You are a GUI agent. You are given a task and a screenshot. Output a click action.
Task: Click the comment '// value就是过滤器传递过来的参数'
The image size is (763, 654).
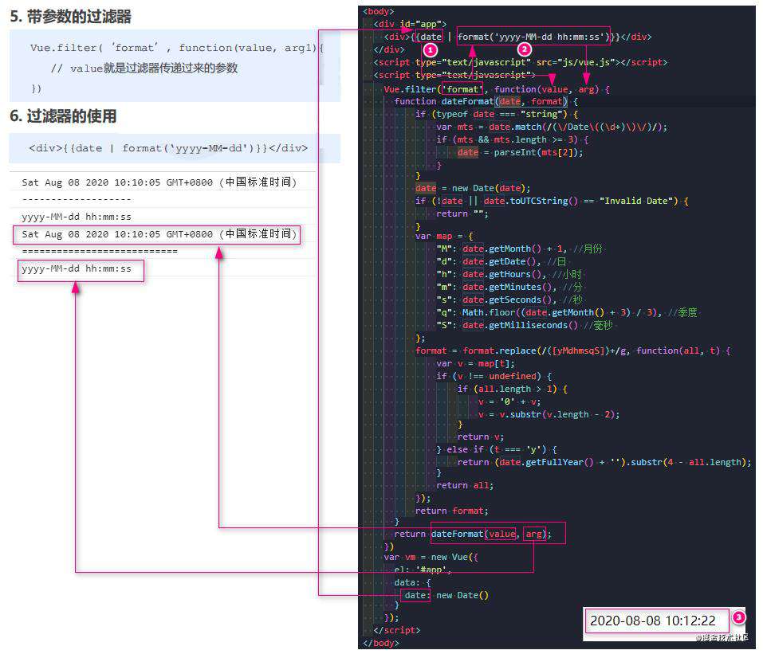(144, 68)
